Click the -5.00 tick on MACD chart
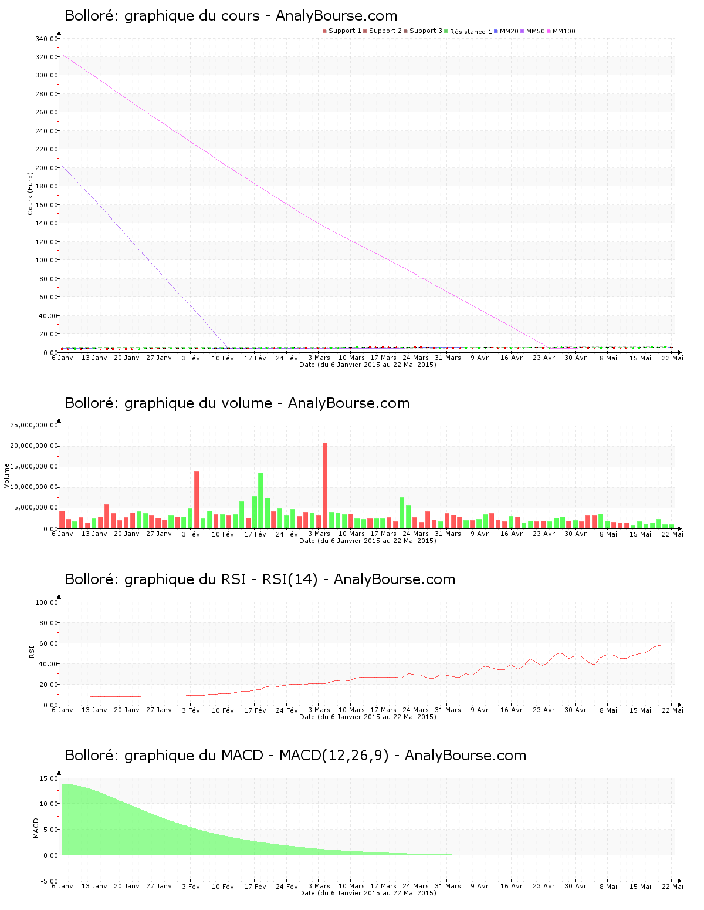This screenshot has width=704, height=910. coord(49,881)
